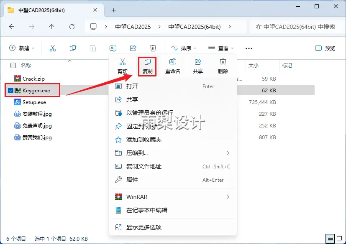The width and height of the screenshot is (346, 244).
Task: Click the Copy icon in the toolbar
Action: [x=73, y=48]
